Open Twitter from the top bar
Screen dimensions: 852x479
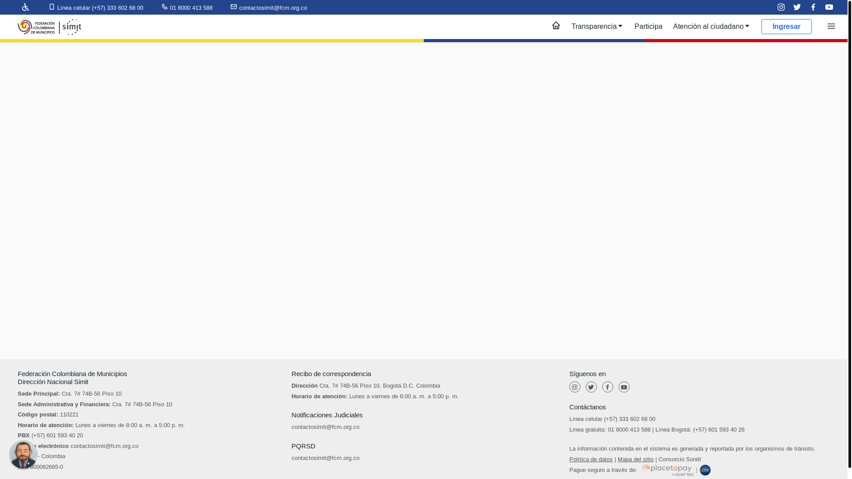click(797, 7)
